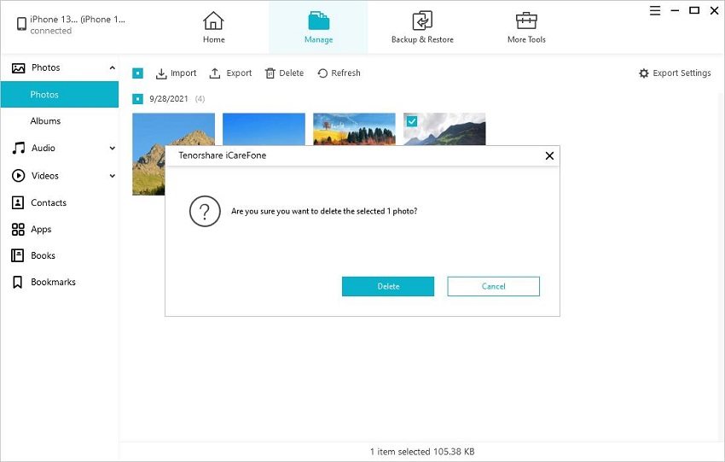
Task: Open the More Tools tab
Action: 526,26
